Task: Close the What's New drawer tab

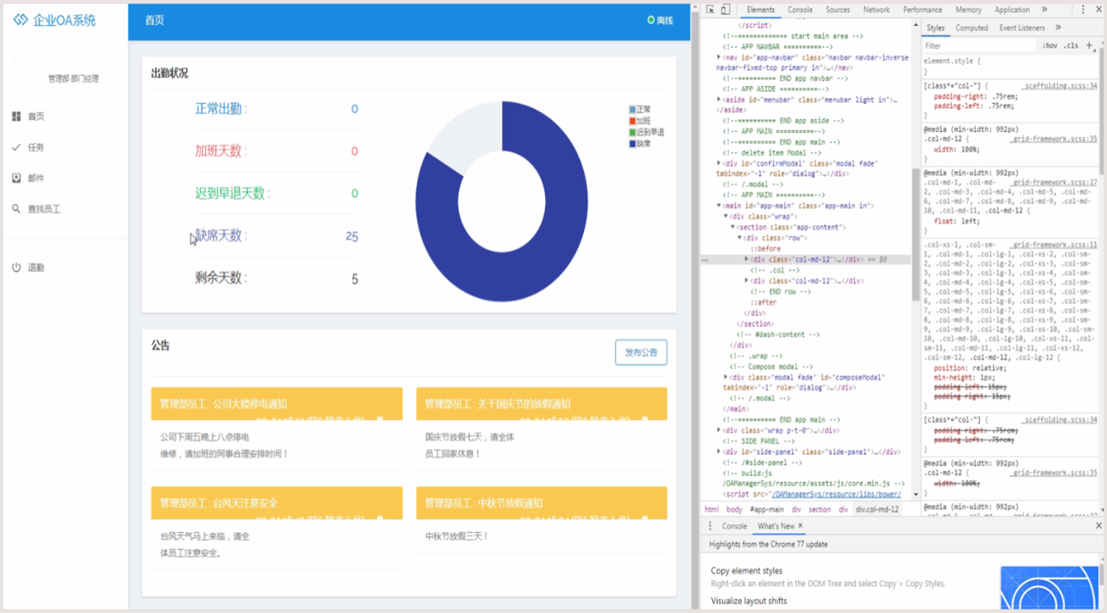Action: (800, 526)
